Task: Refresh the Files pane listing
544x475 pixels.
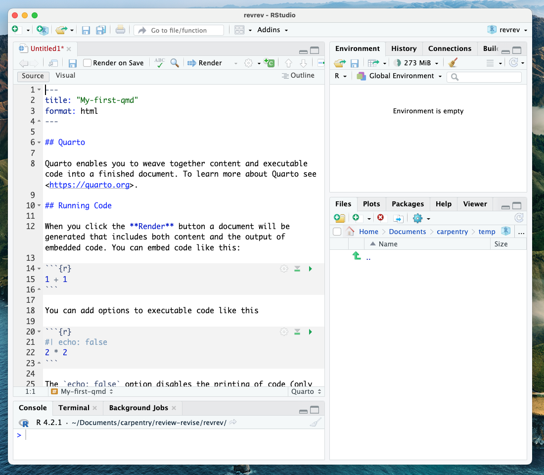Action: click(519, 218)
